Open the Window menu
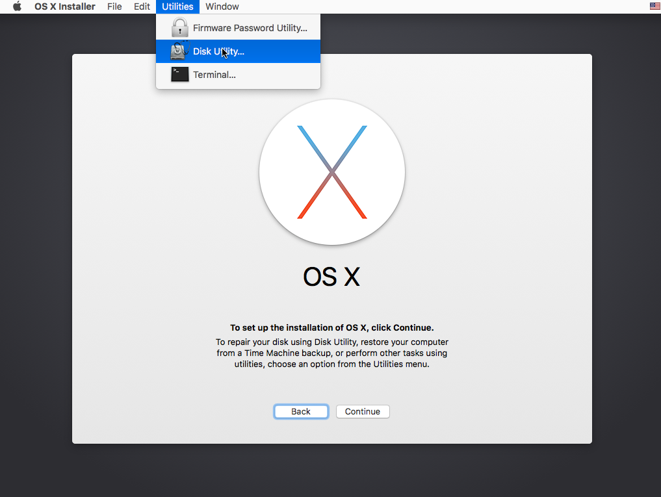 point(222,6)
